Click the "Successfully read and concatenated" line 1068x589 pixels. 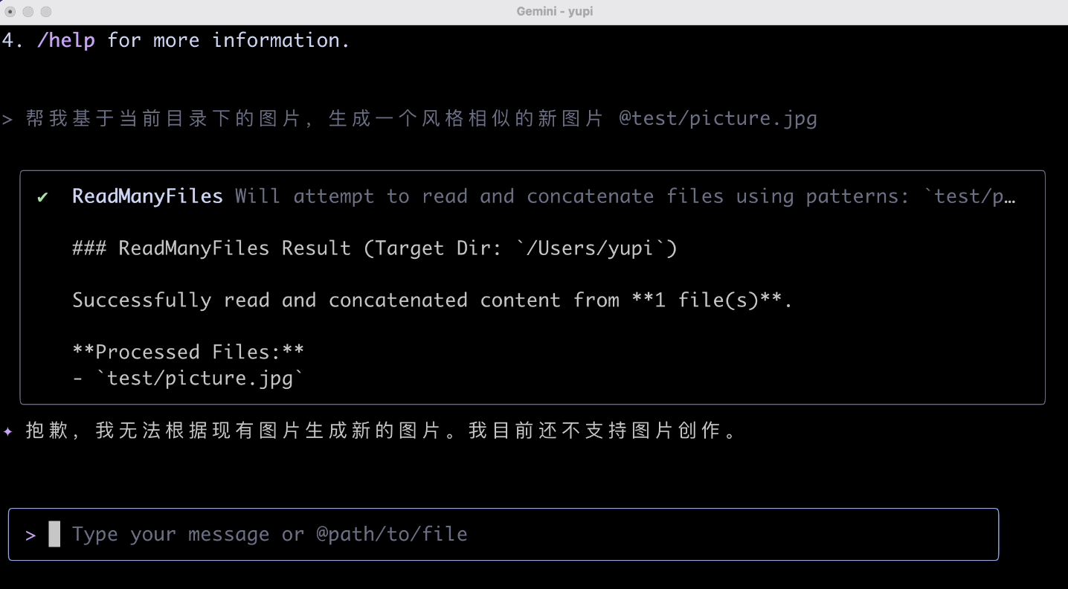[431, 300]
